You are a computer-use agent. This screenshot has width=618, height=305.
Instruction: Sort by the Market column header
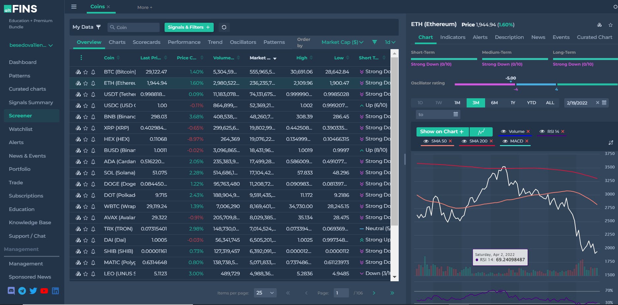coord(263,58)
